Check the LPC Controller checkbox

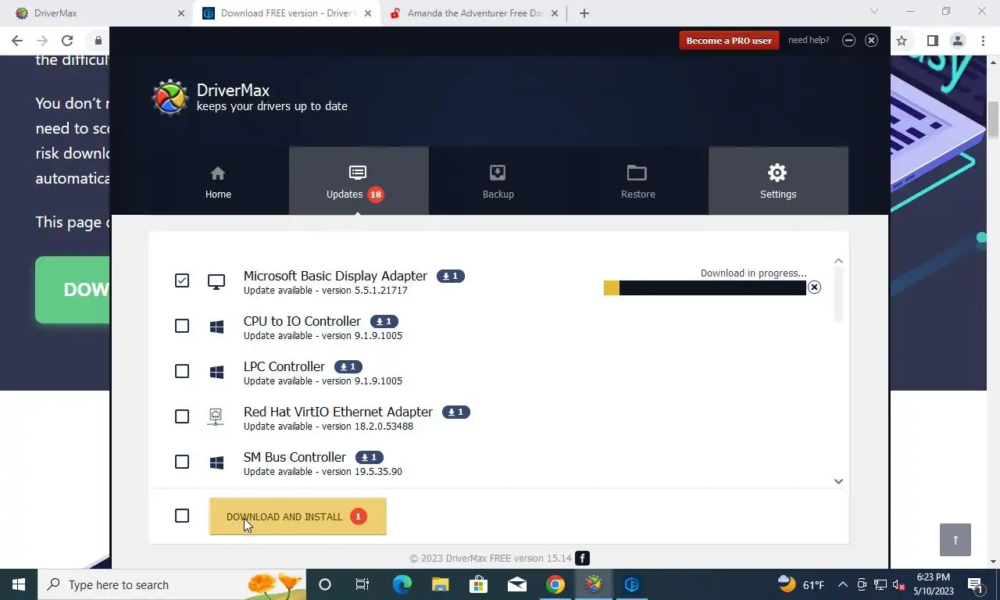pyautogui.click(x=182, y=371)
